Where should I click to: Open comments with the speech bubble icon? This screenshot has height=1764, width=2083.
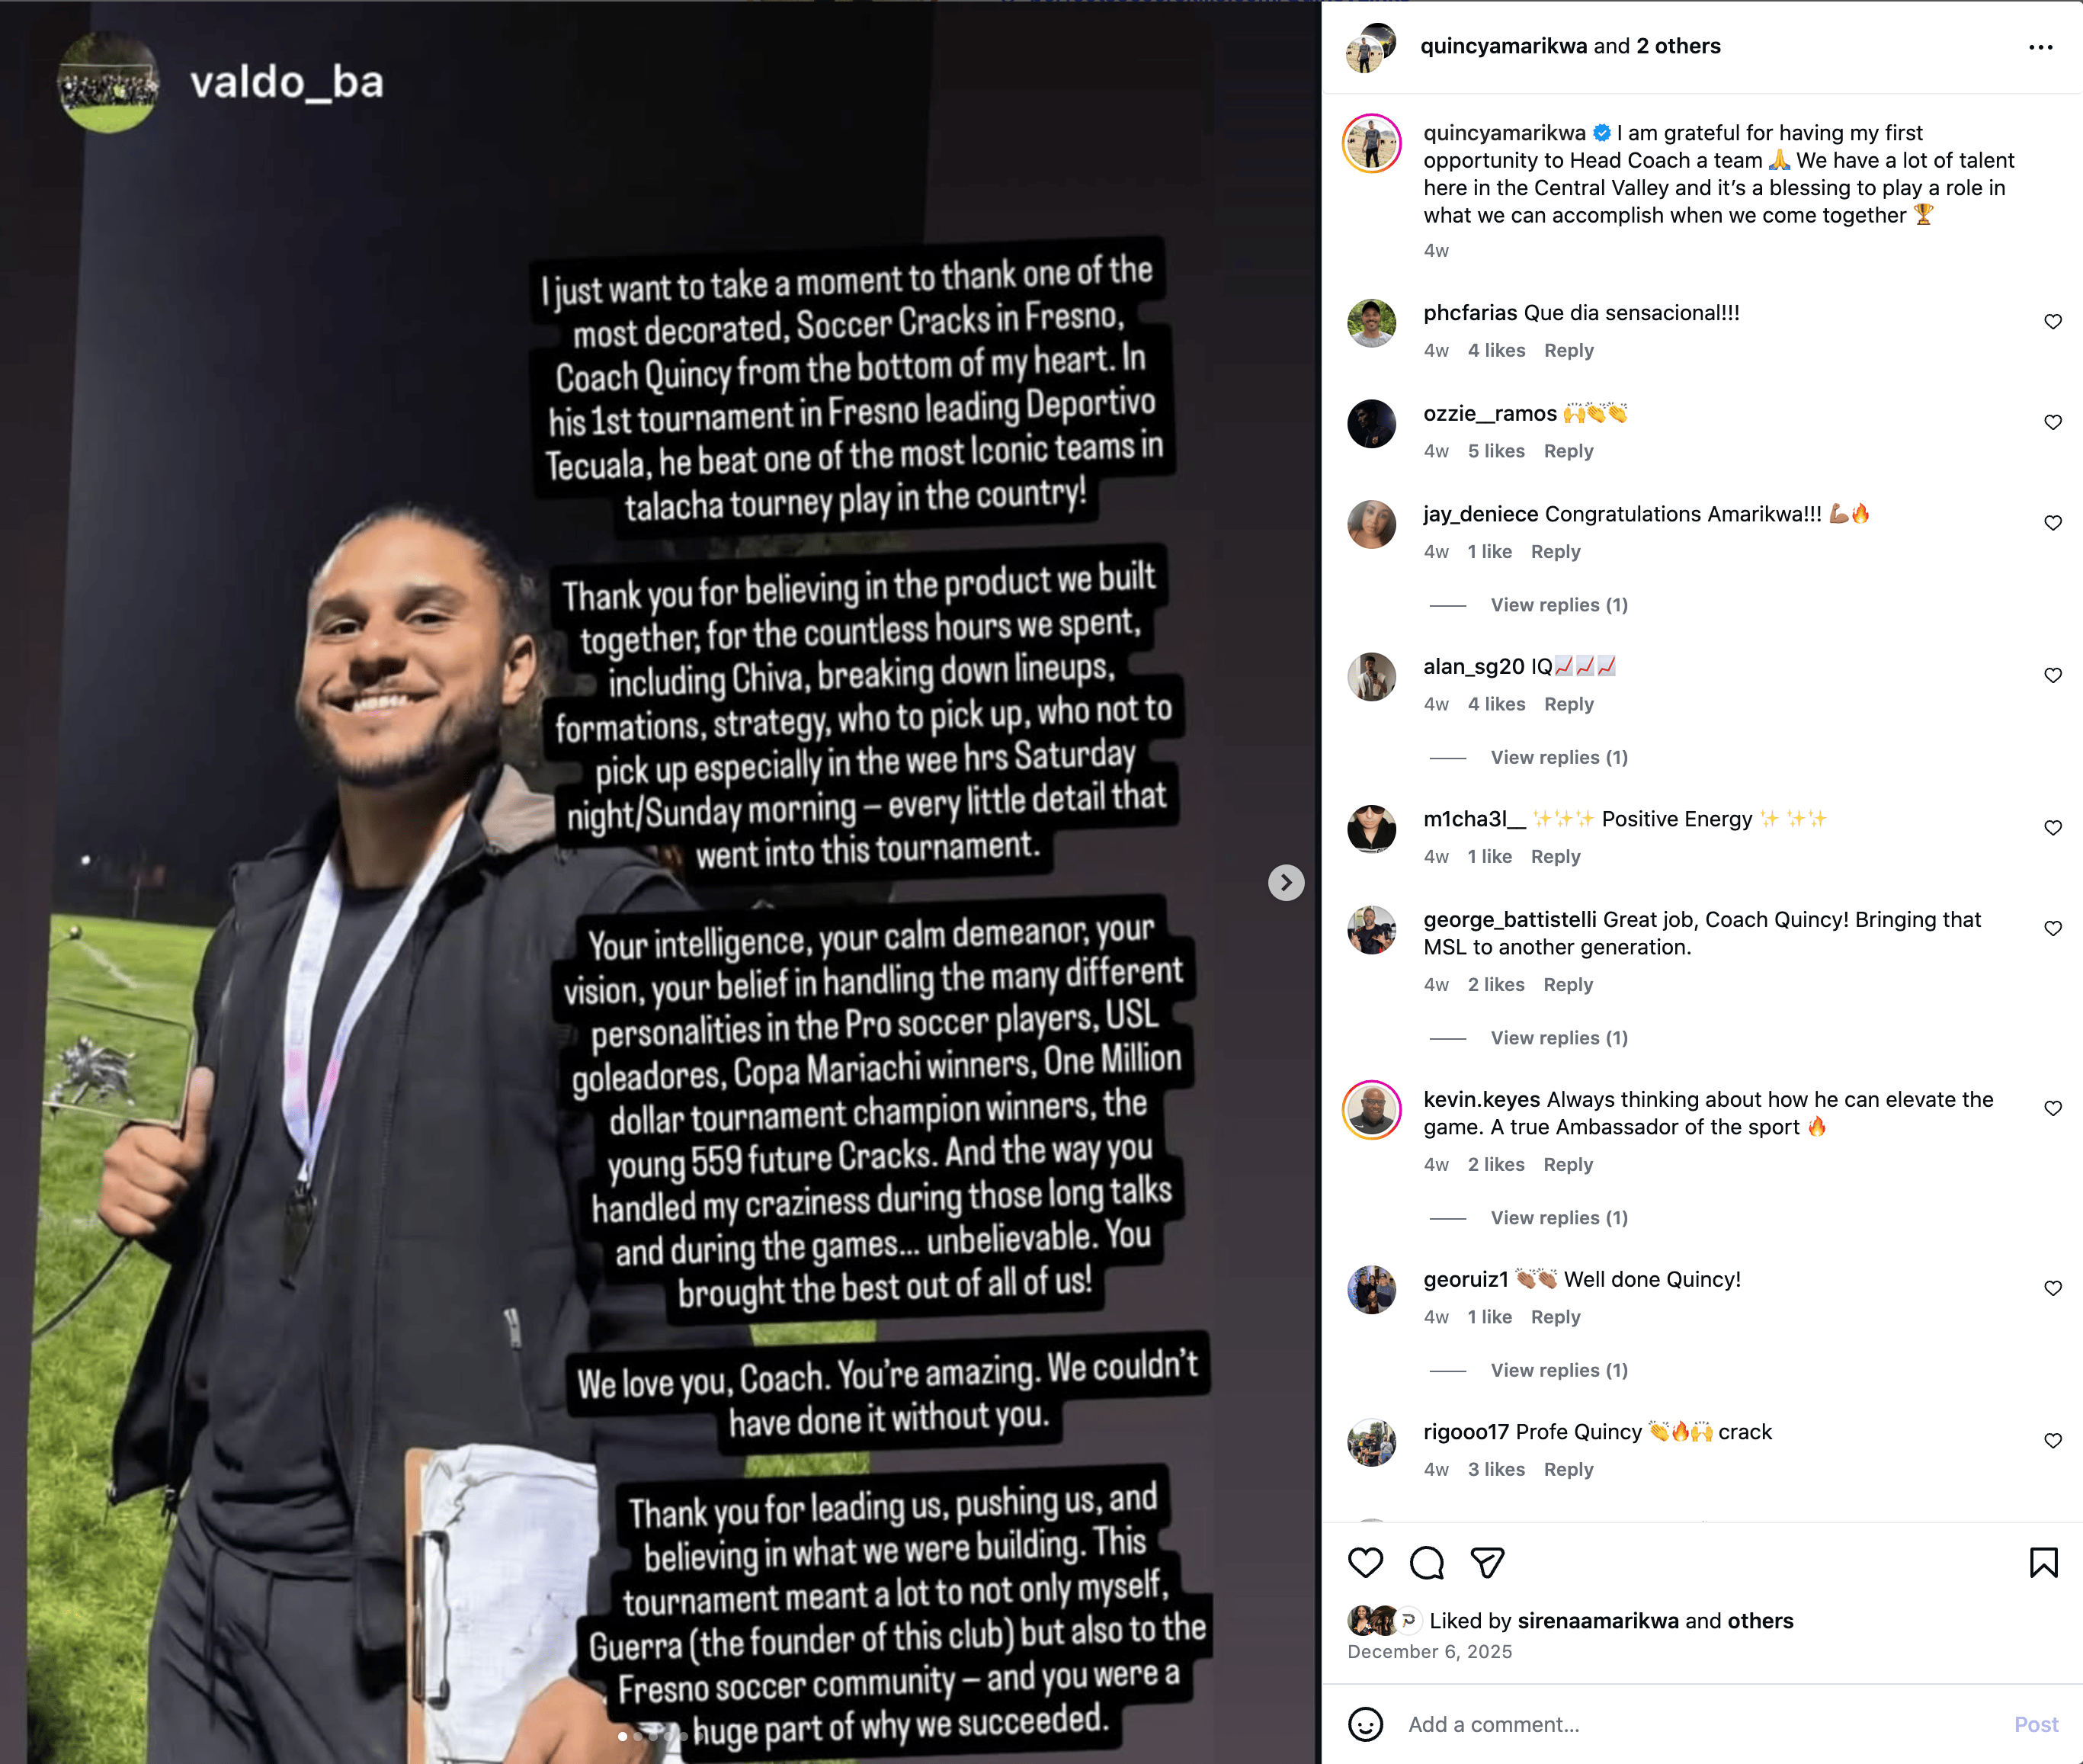pyautogui.click(x=1426, y=1562)
